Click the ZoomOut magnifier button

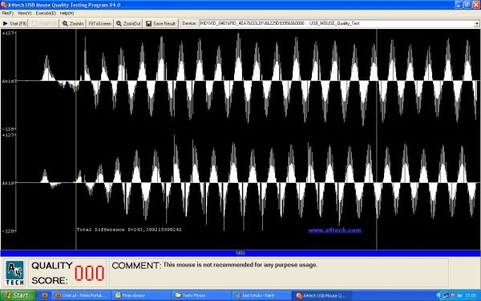[128, 23]
